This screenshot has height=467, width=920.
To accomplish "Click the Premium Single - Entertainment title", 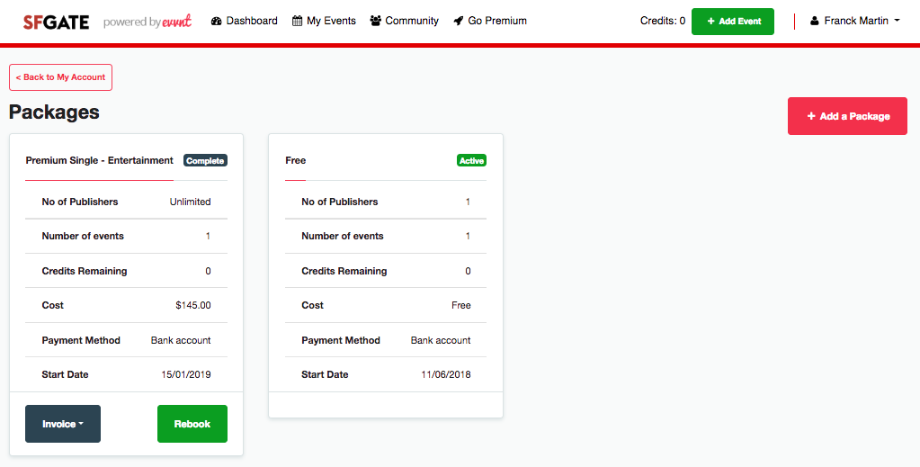I will pyautogui.click(x=100, y=160).
